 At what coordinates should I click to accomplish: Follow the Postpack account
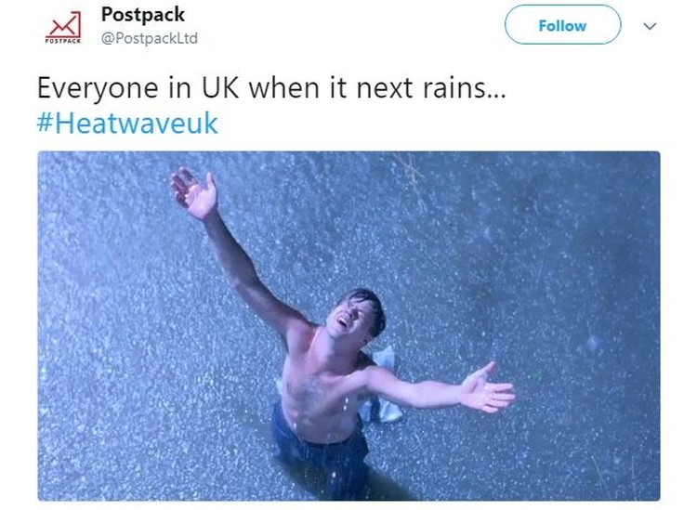click(562, 25)
